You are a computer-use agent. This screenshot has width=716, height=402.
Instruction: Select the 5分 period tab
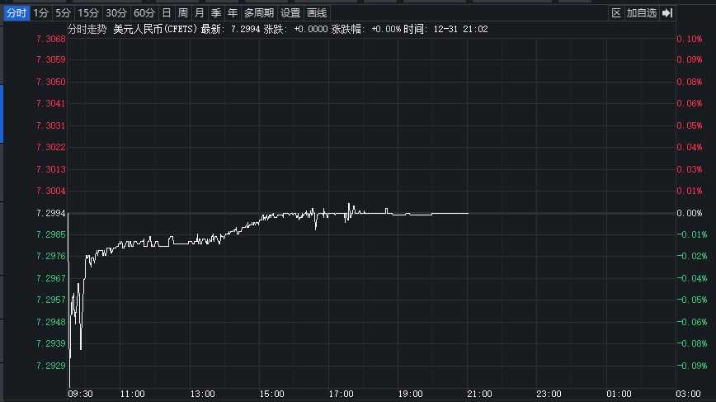pyautogui.click(x=63, y=13)
